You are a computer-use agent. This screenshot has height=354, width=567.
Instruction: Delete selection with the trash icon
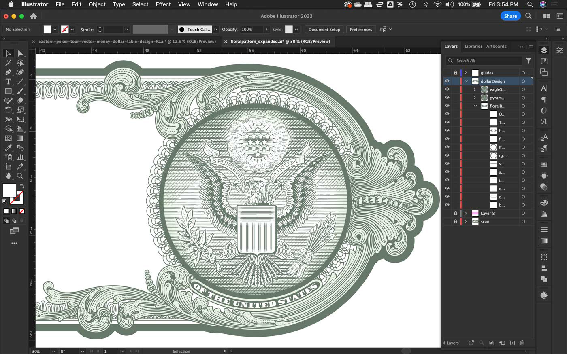click(522, 343)
